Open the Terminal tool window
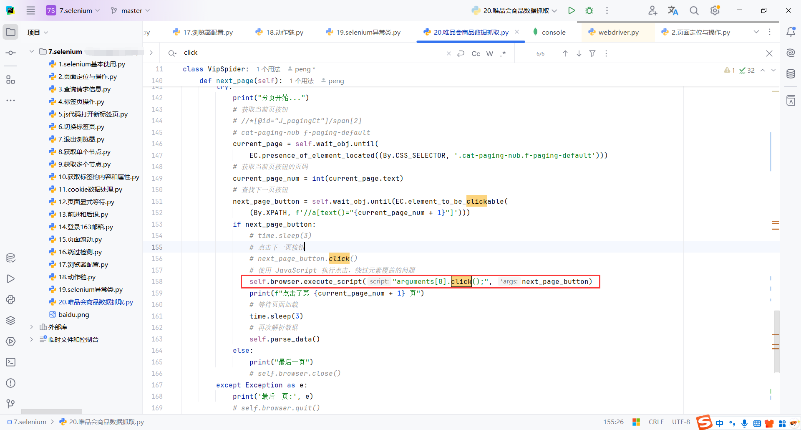 11,362
